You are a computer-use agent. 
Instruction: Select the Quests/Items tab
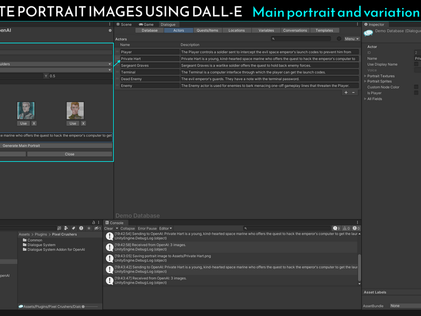207,31
